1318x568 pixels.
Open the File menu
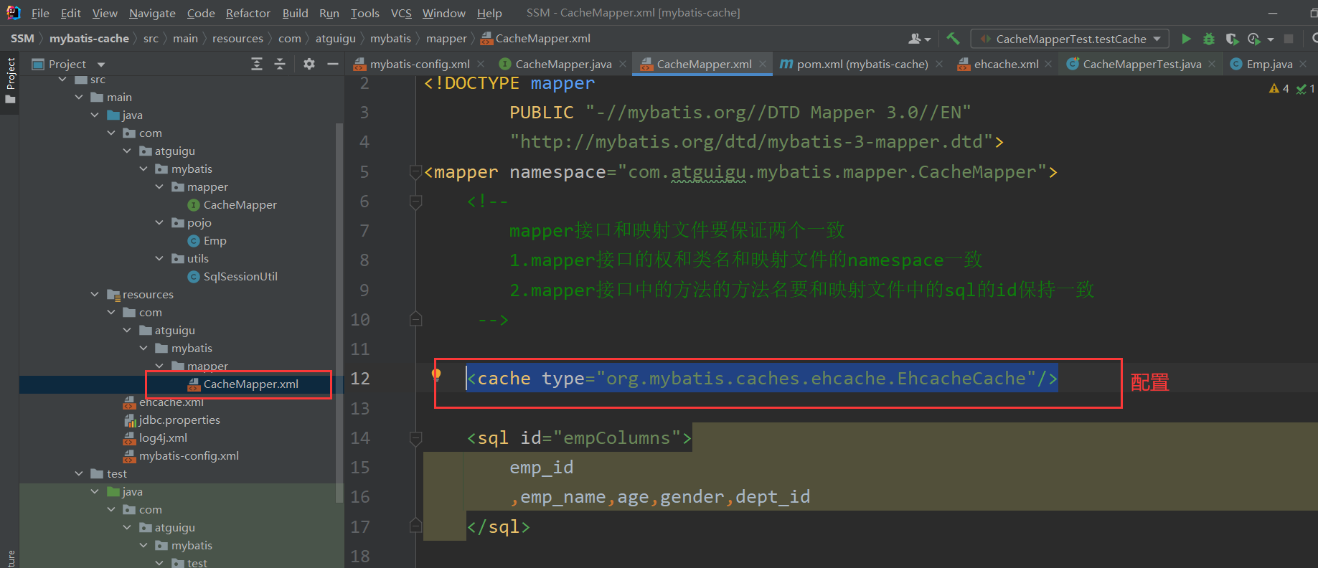pyautogui.click(x=40, y=13)
